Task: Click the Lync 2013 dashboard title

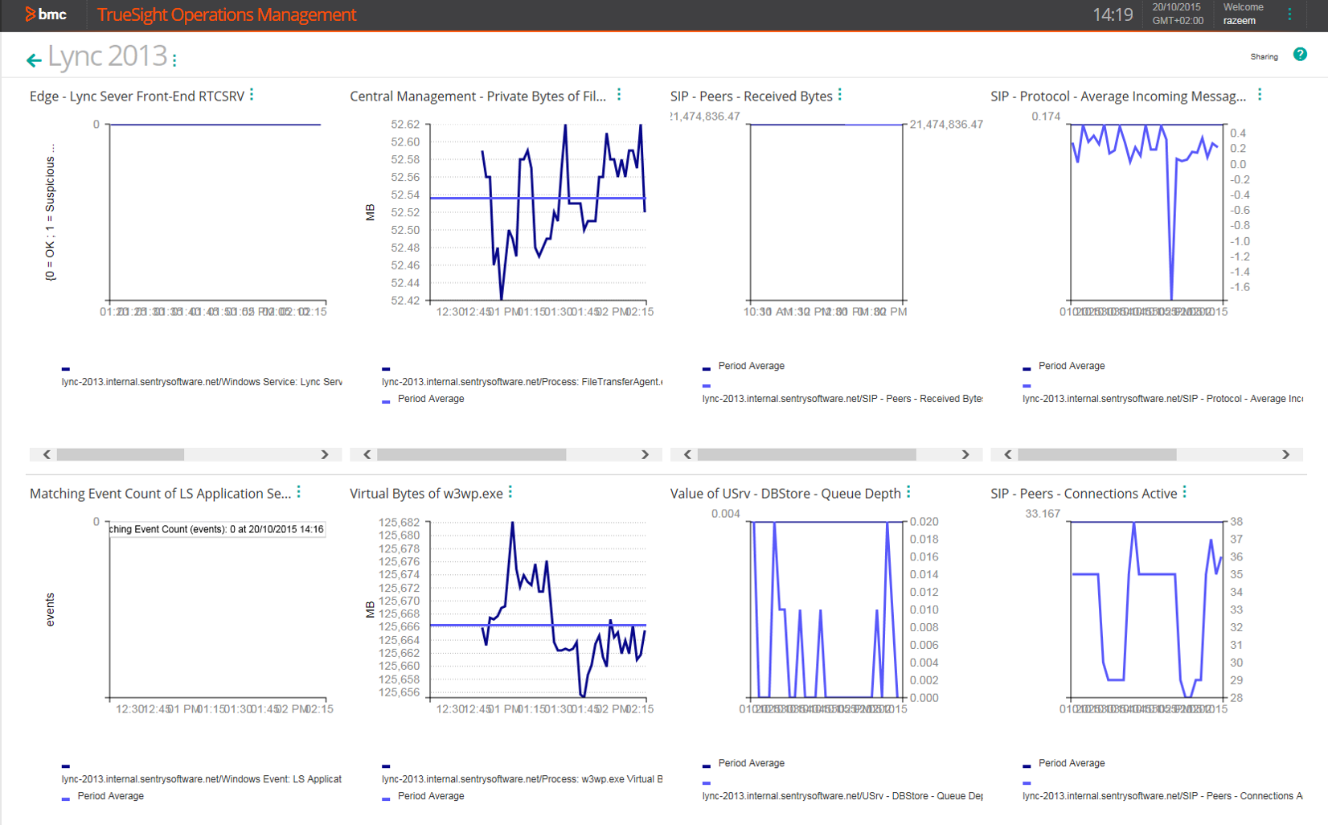Action: pos(107,56)
